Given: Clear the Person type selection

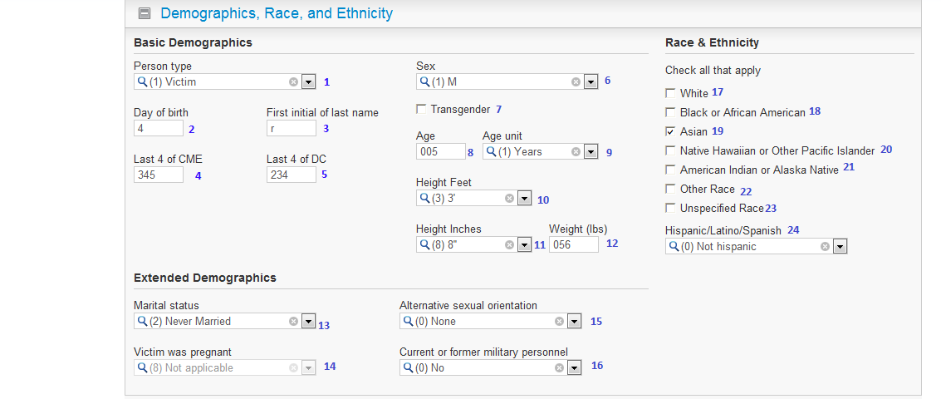Looking at the screenshot, I should 293,82.
